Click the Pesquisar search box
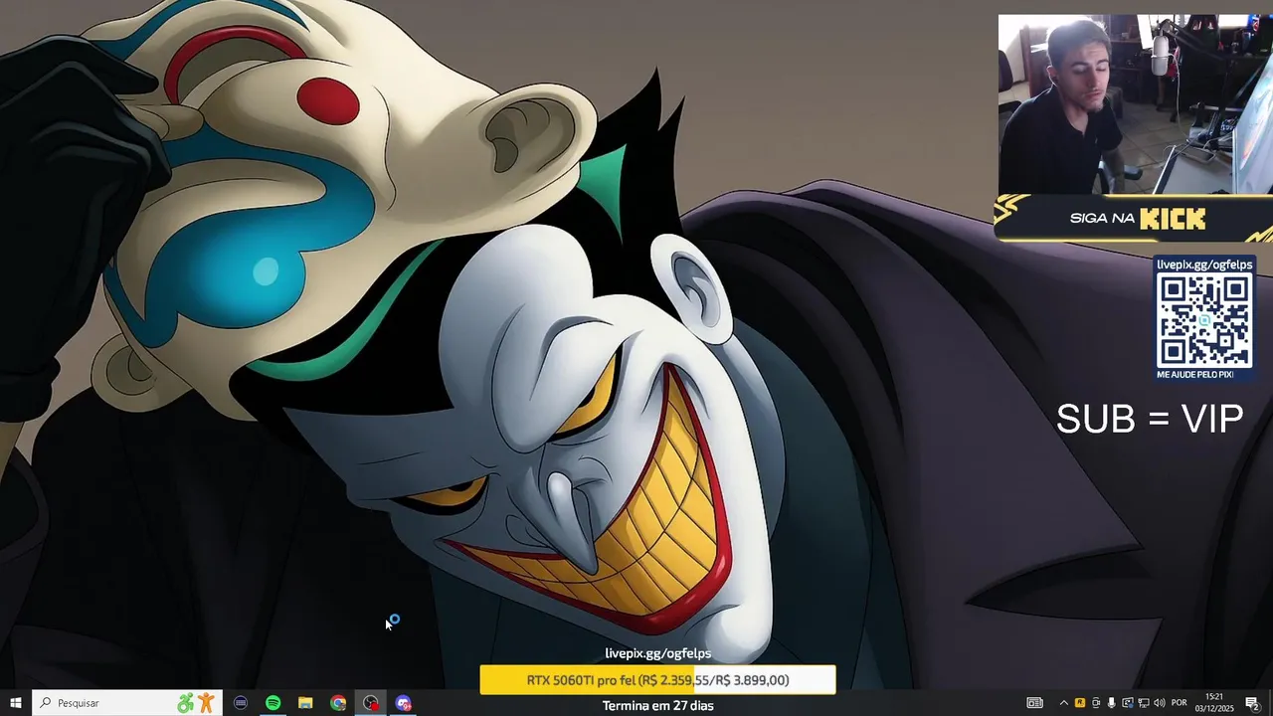The height and width of the screenshot is (716, 1273). 127,703
